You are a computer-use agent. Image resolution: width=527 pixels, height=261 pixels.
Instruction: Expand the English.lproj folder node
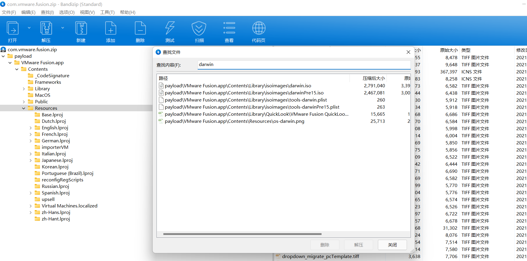[31, 128]
